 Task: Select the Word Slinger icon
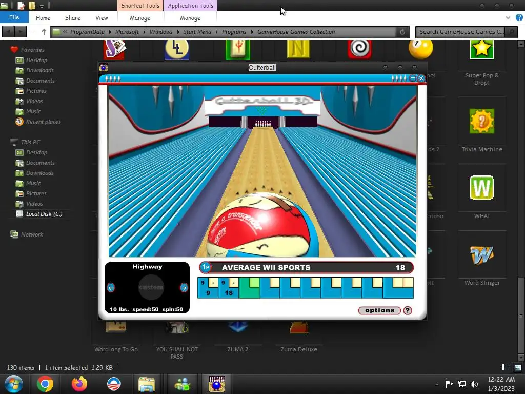(481, 255)
